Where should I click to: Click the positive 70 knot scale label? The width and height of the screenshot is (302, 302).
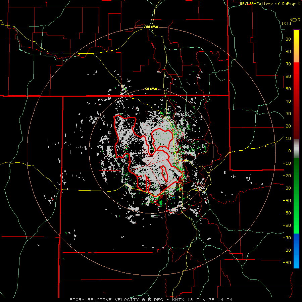[288, 64]
